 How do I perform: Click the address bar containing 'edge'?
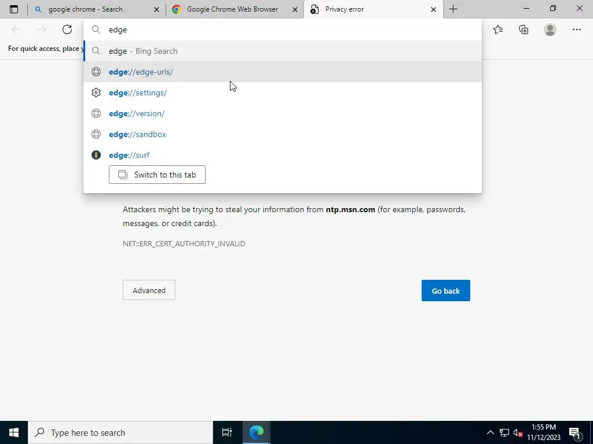(283, 30)
